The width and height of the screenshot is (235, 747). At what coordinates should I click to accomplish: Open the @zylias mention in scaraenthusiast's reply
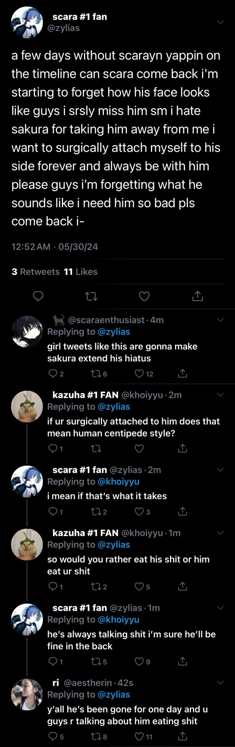114,332
